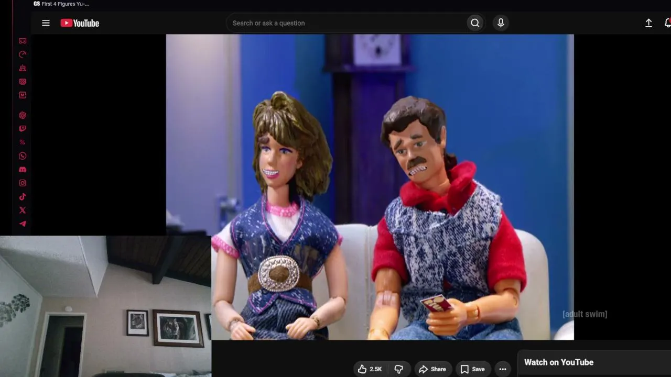Start voice search with the microphone
671x377 pixels.
click(x=501, y=23)
